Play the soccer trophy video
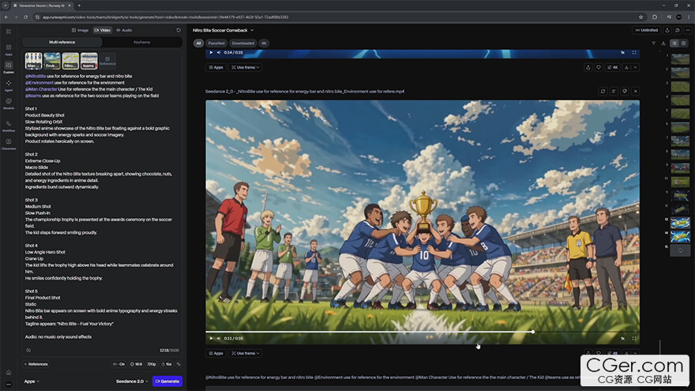 click(211, 338)
